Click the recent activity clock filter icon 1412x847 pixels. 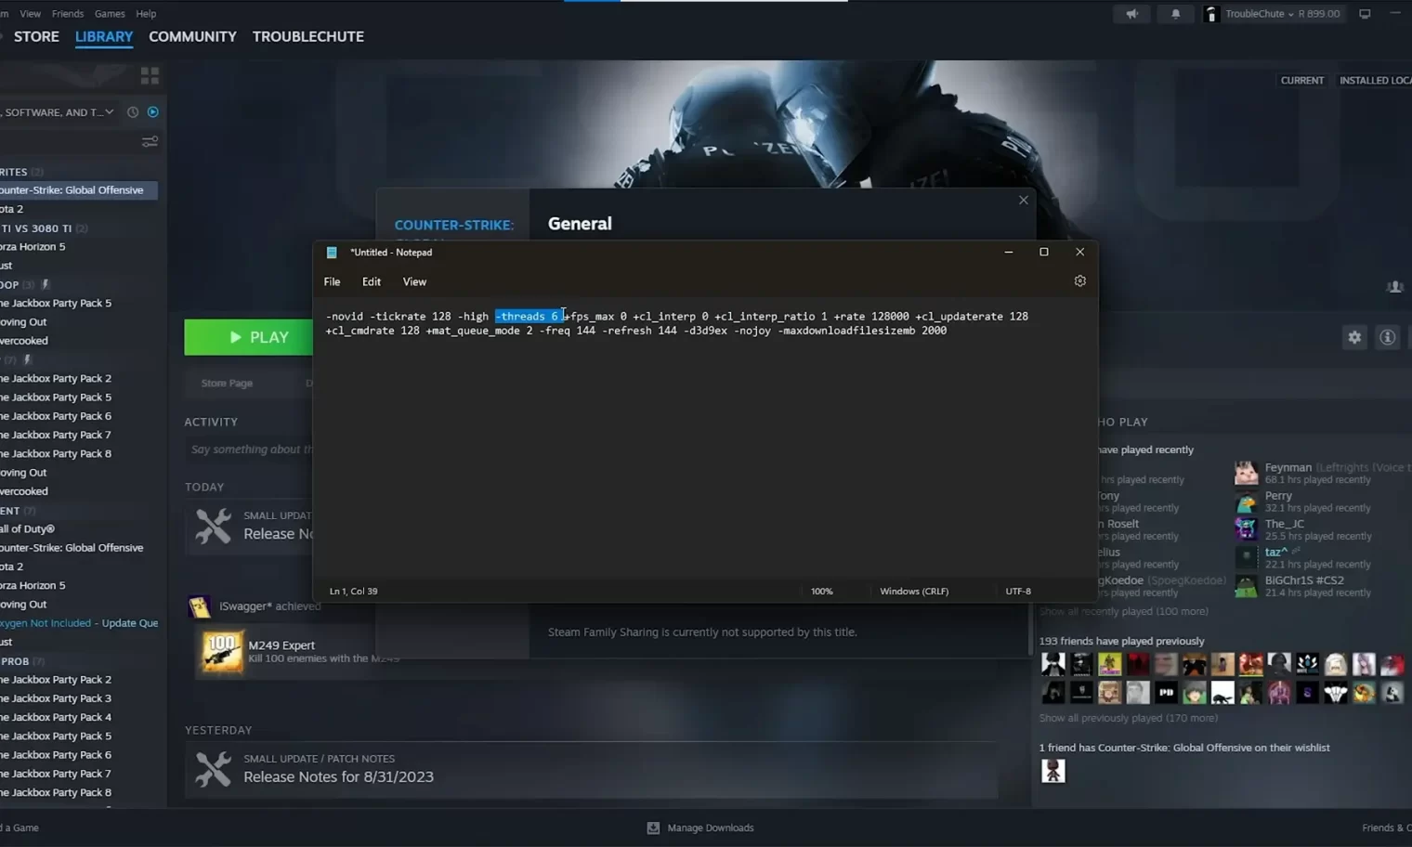(x=133, y=112)
